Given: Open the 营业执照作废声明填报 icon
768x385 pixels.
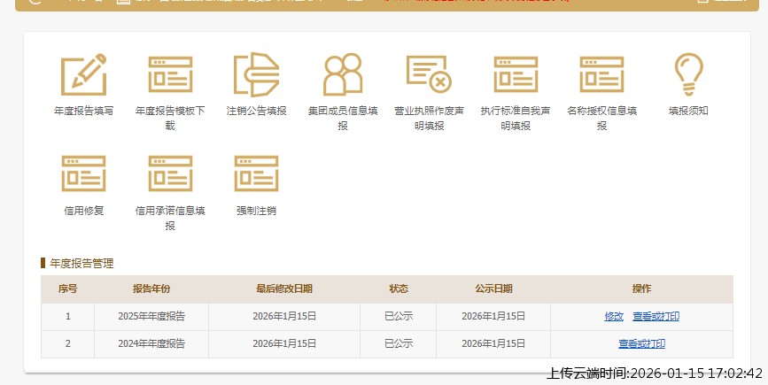Looking at the screenshot, I should [429, 74].
